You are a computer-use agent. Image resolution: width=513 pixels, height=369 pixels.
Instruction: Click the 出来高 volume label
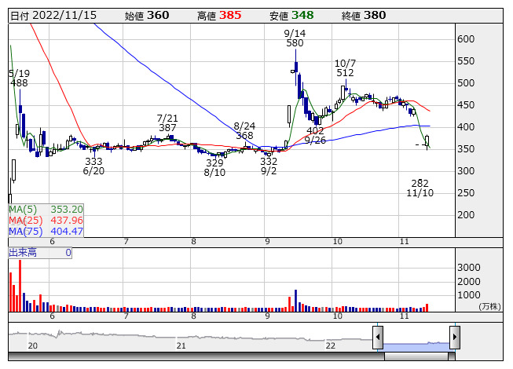click(x=23, y=253)
